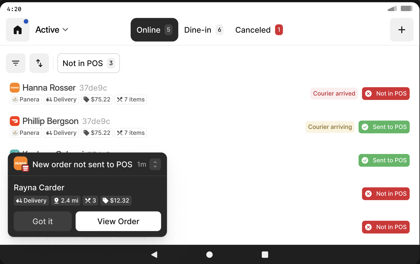Click Not in POS badge on last order
The height and width of the screenshot is (264, 420).
(386, 227)
